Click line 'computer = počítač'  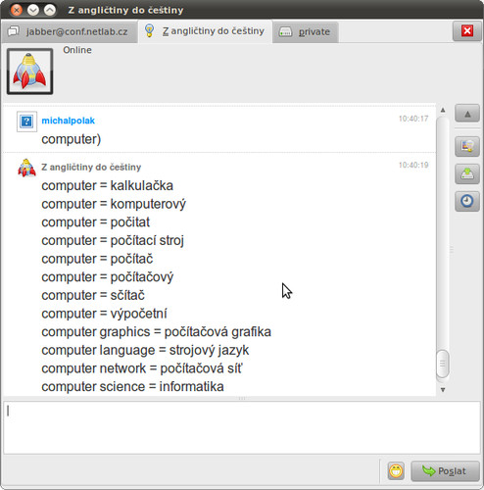(97, 259)
